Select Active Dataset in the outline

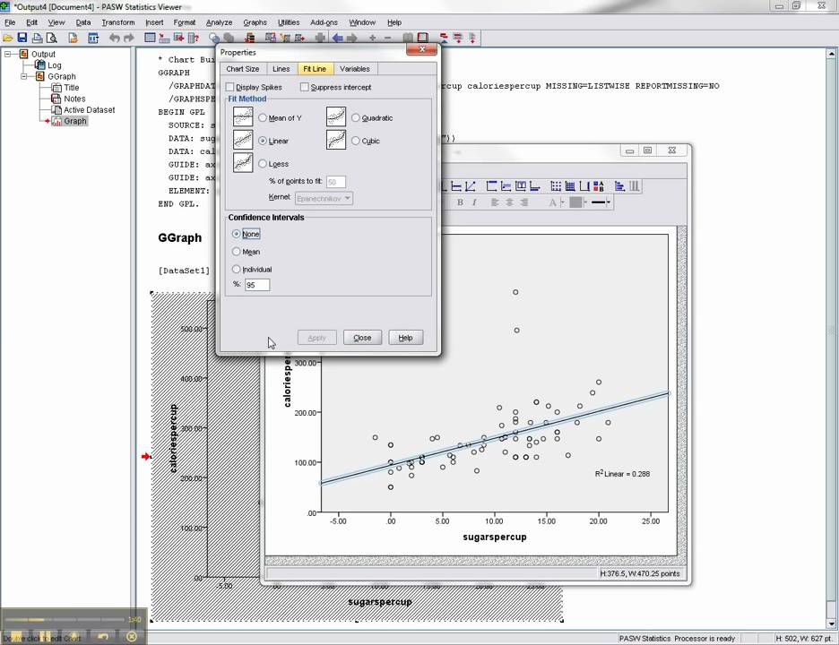pos(90,110)
